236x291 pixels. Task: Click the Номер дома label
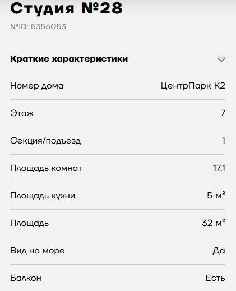[37, 86]
